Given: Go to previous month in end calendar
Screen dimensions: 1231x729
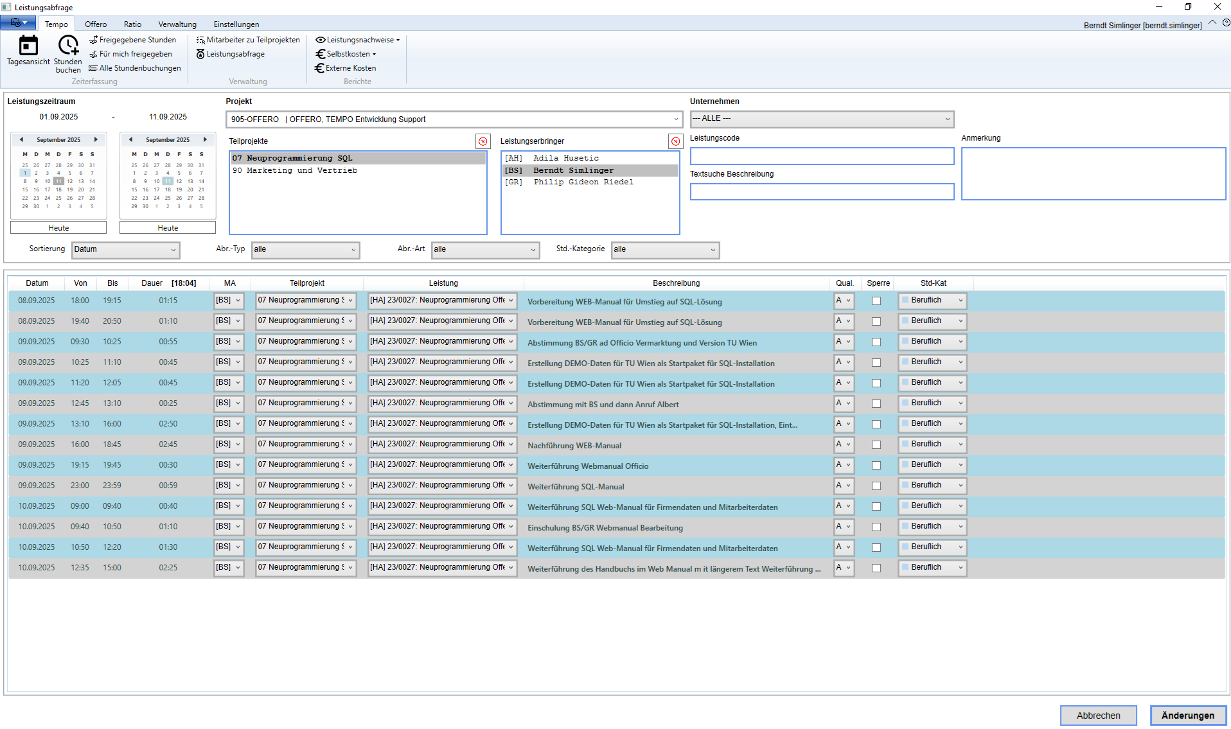Looking at the screenshot, I should pyautogui.click(x=130, y=139).
